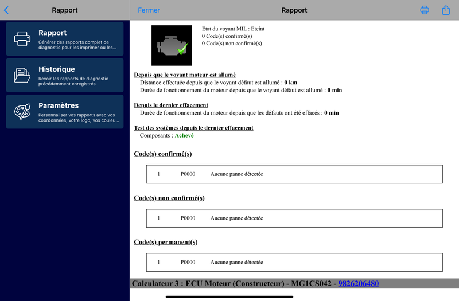The width and height of the screenshot is (459, 301).
Task: Tap the home indicator bar at bottom
Action: coord(229,296)
